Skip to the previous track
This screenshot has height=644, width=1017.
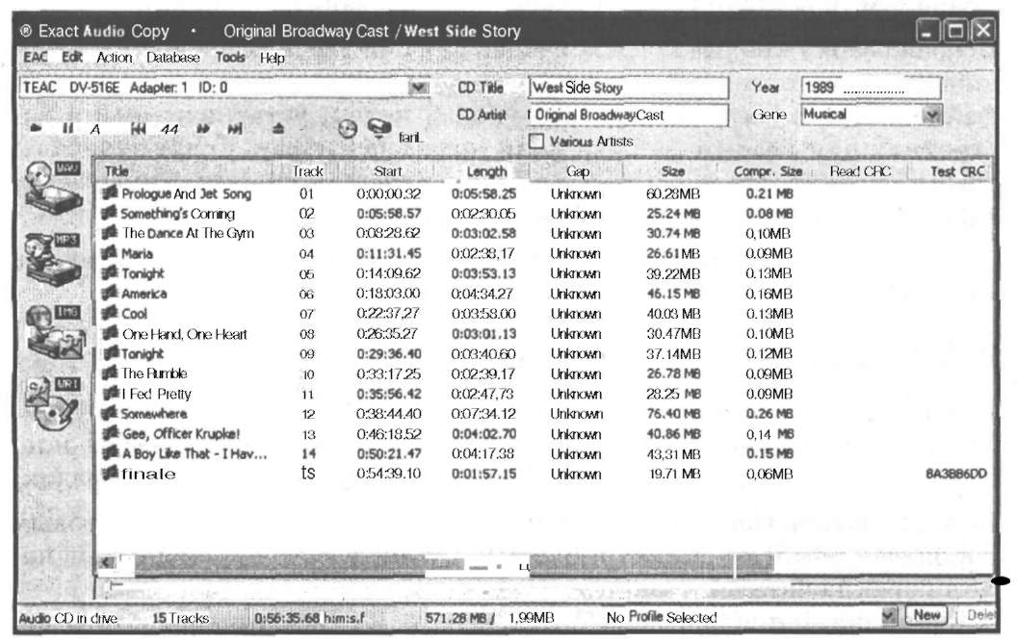pyautogui.click(x=138, y=128)
